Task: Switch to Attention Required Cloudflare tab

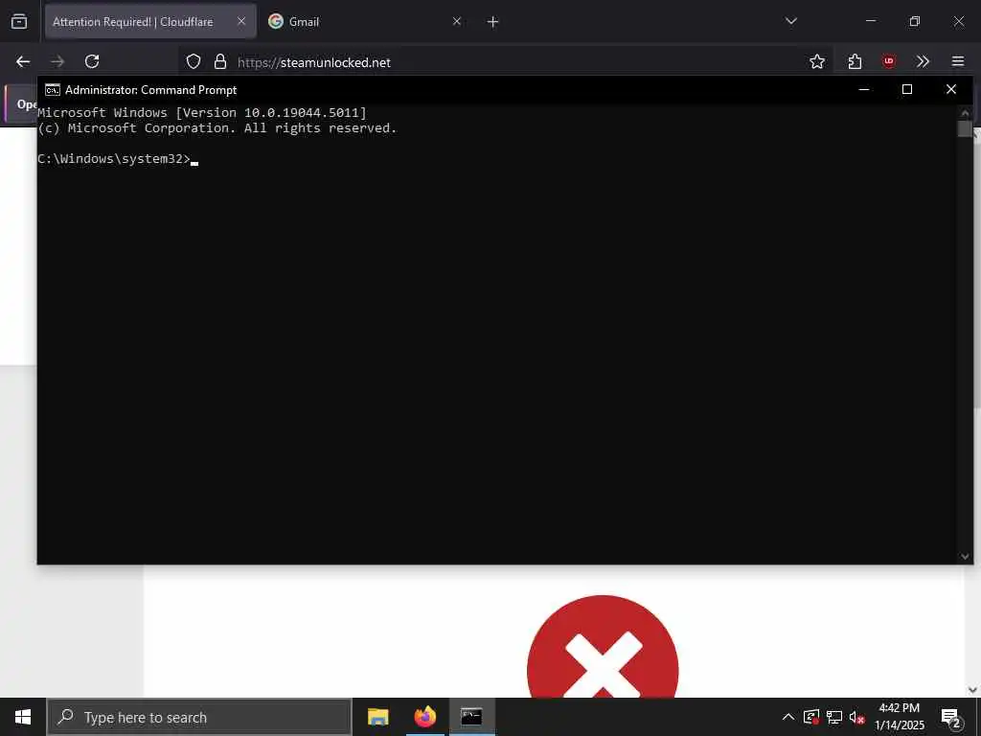Action: tap(150, 21)
